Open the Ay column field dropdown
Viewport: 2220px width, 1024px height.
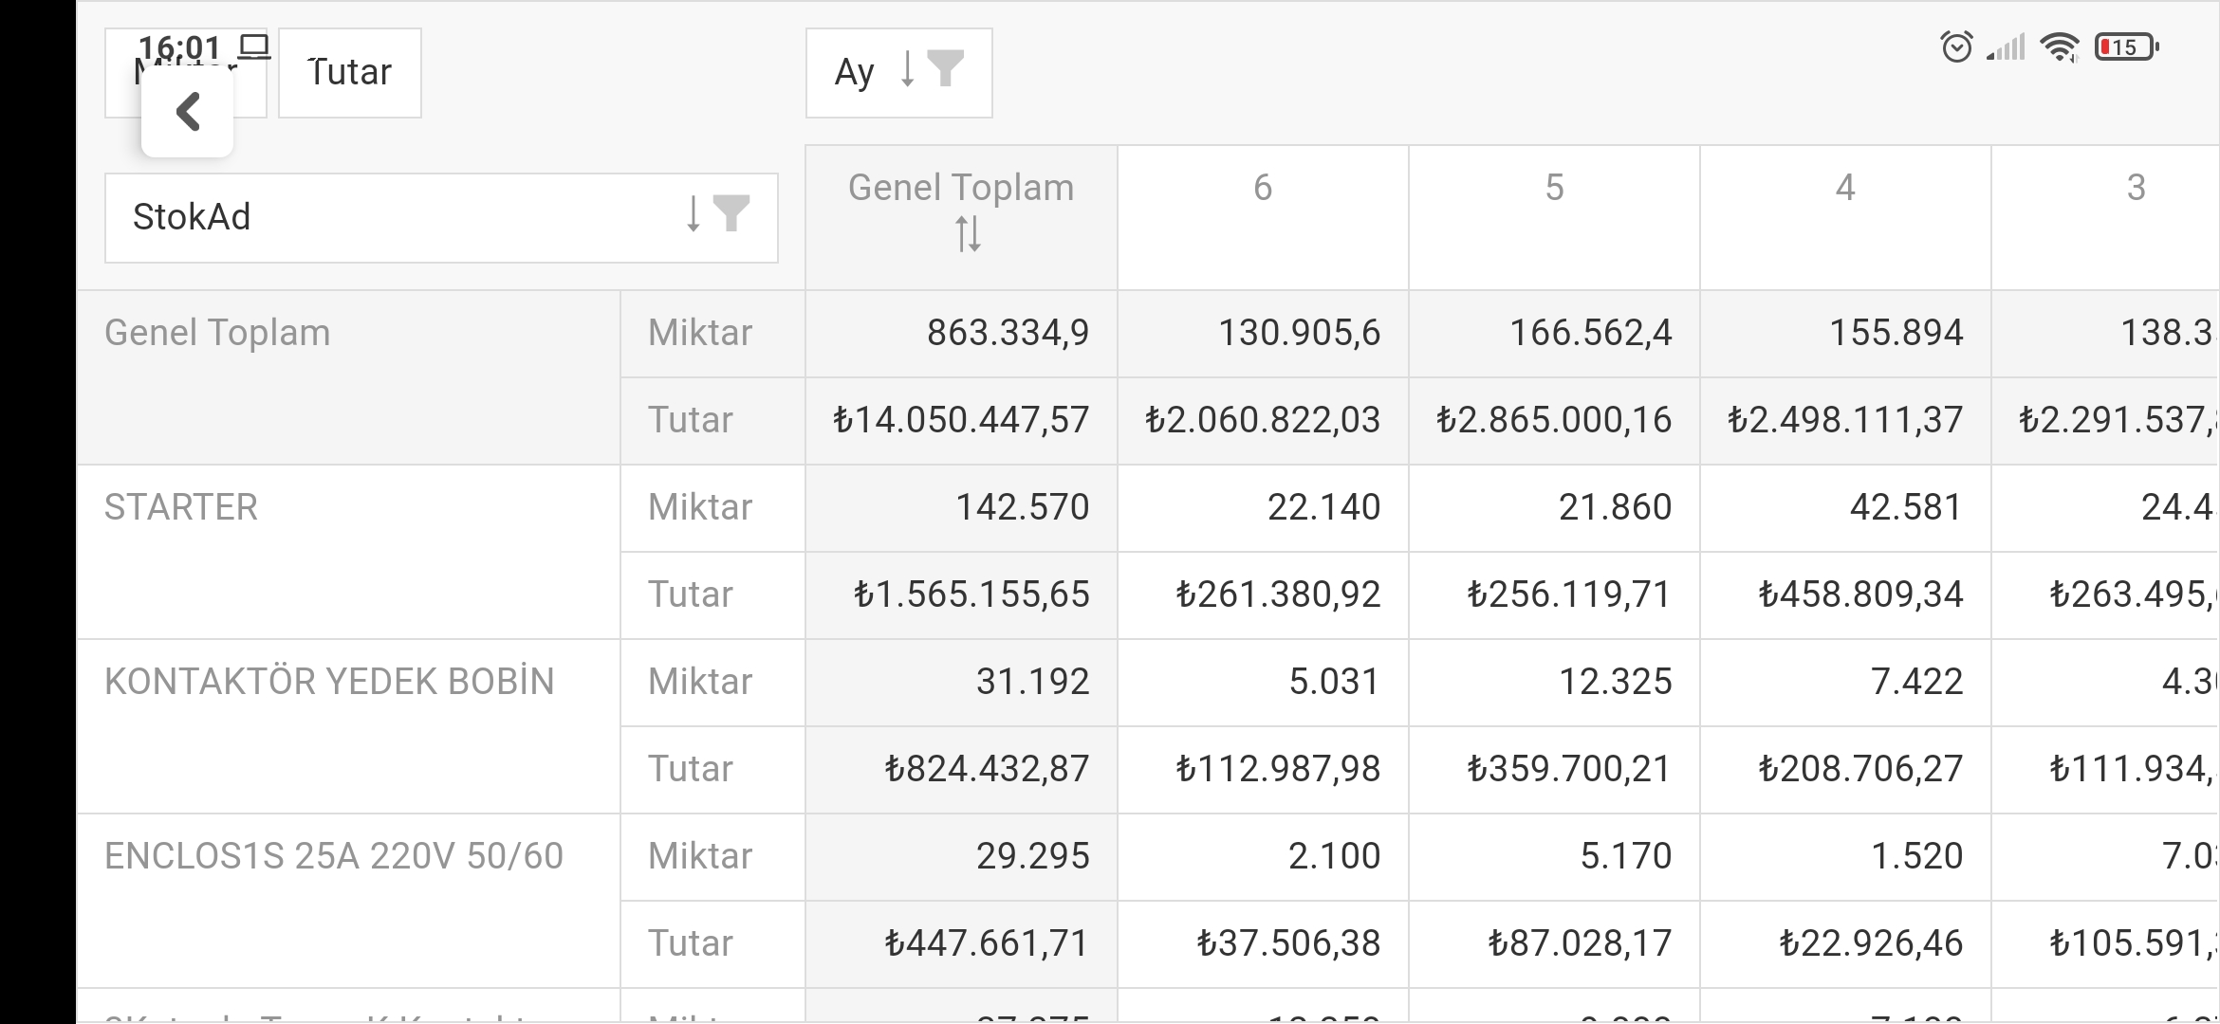click(899, 73)
